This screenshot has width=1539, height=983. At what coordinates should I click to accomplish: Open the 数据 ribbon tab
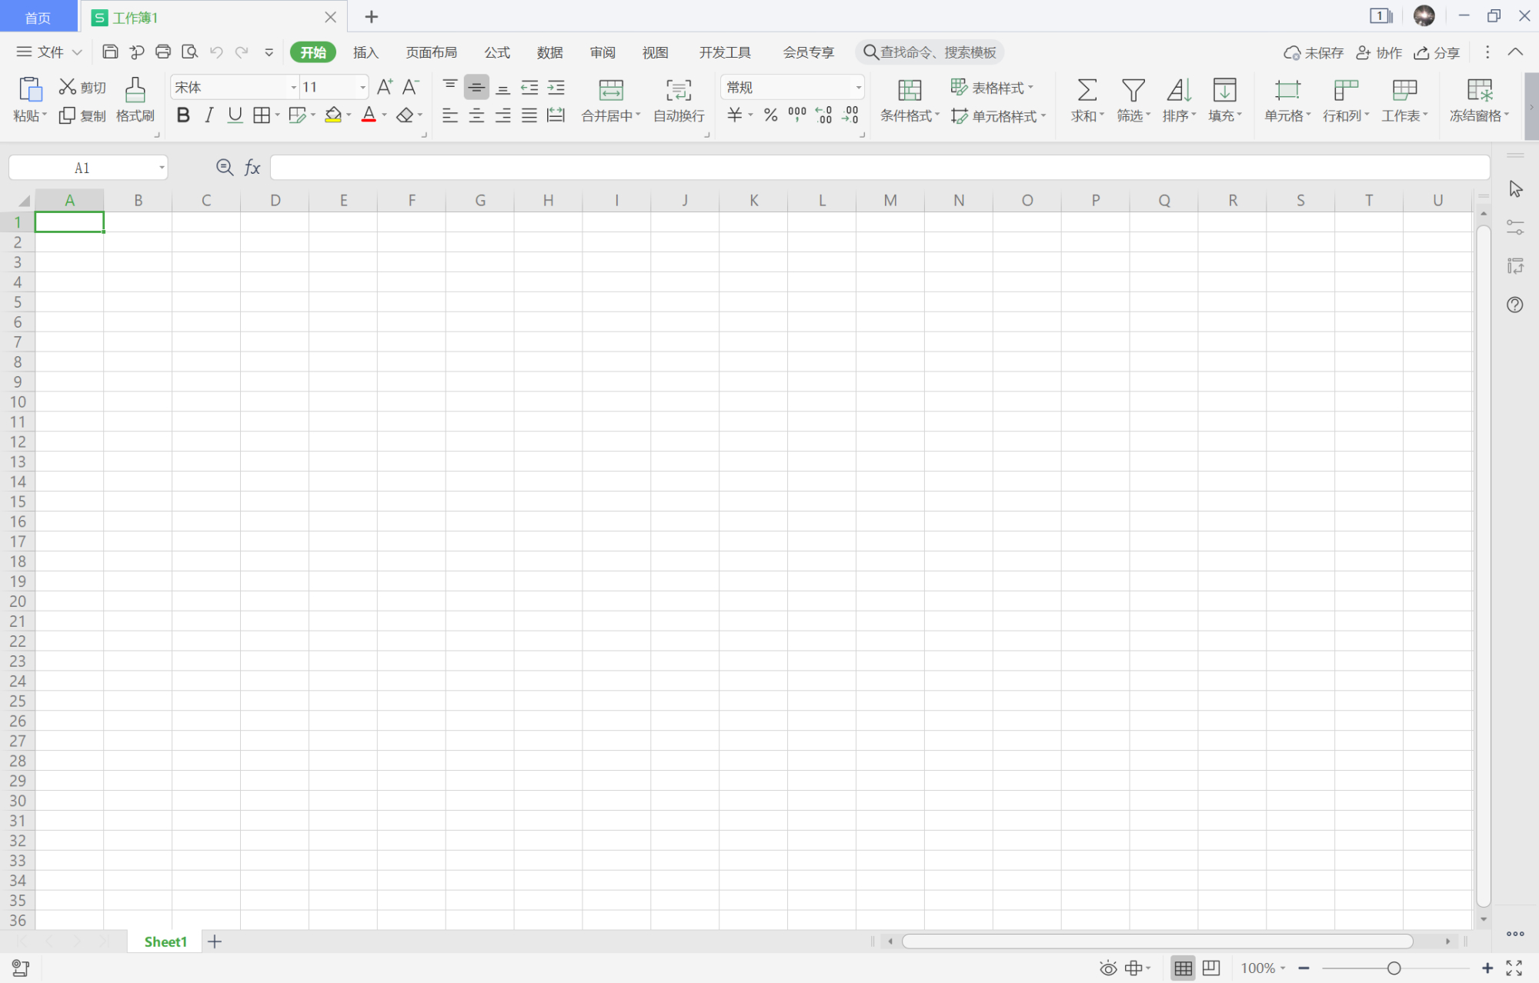tap(549, 52)
